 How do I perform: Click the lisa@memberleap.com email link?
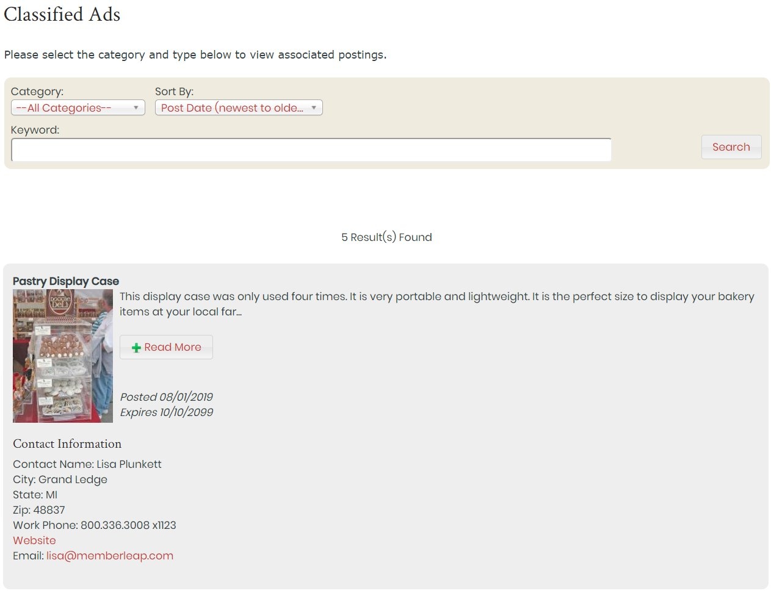(x=110, y=556)
